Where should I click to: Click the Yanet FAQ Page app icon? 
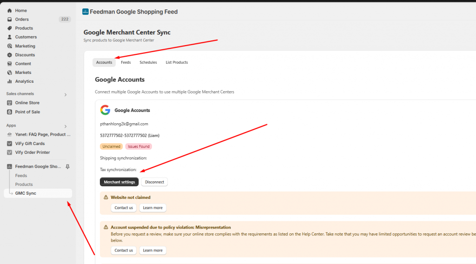pyautogui.click(x=9, y=134)
